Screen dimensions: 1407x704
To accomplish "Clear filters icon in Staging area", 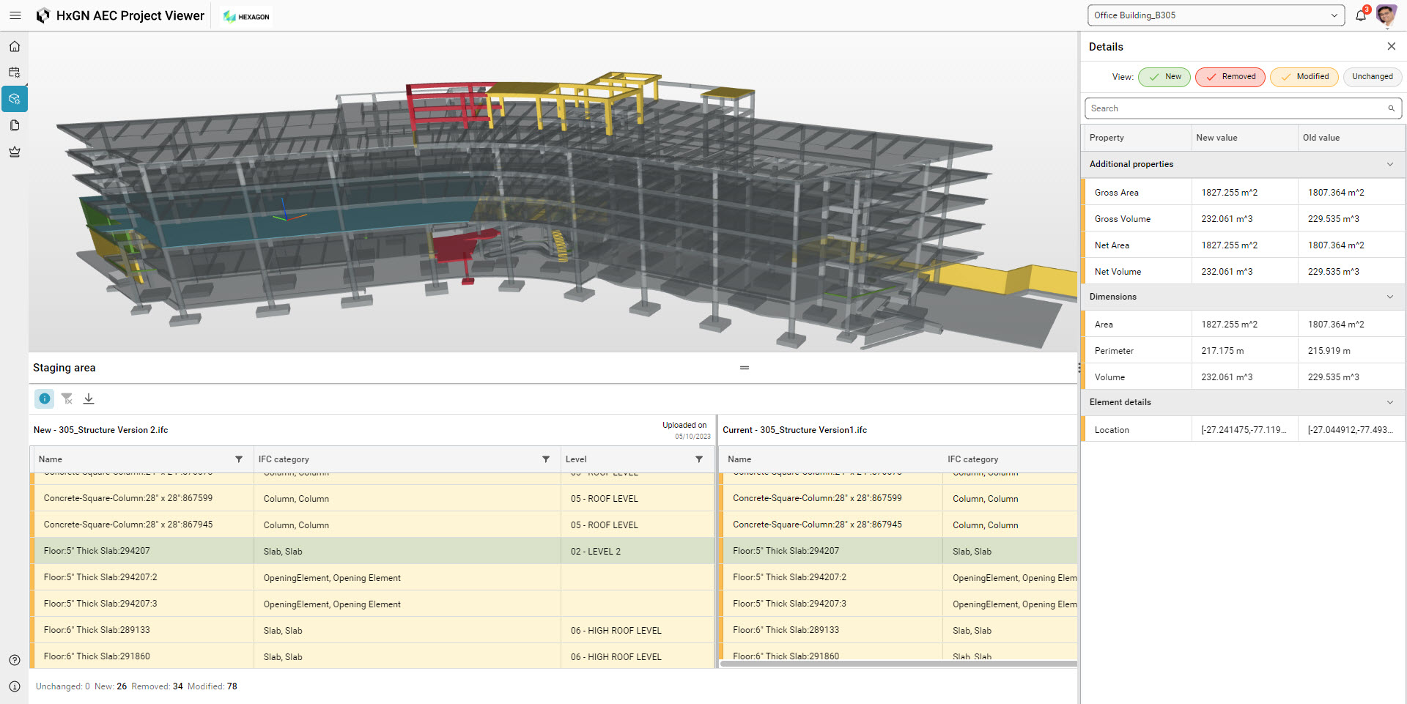I will click(67, 399).
